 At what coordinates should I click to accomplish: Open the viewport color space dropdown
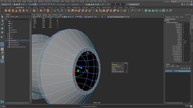point(119,17)
